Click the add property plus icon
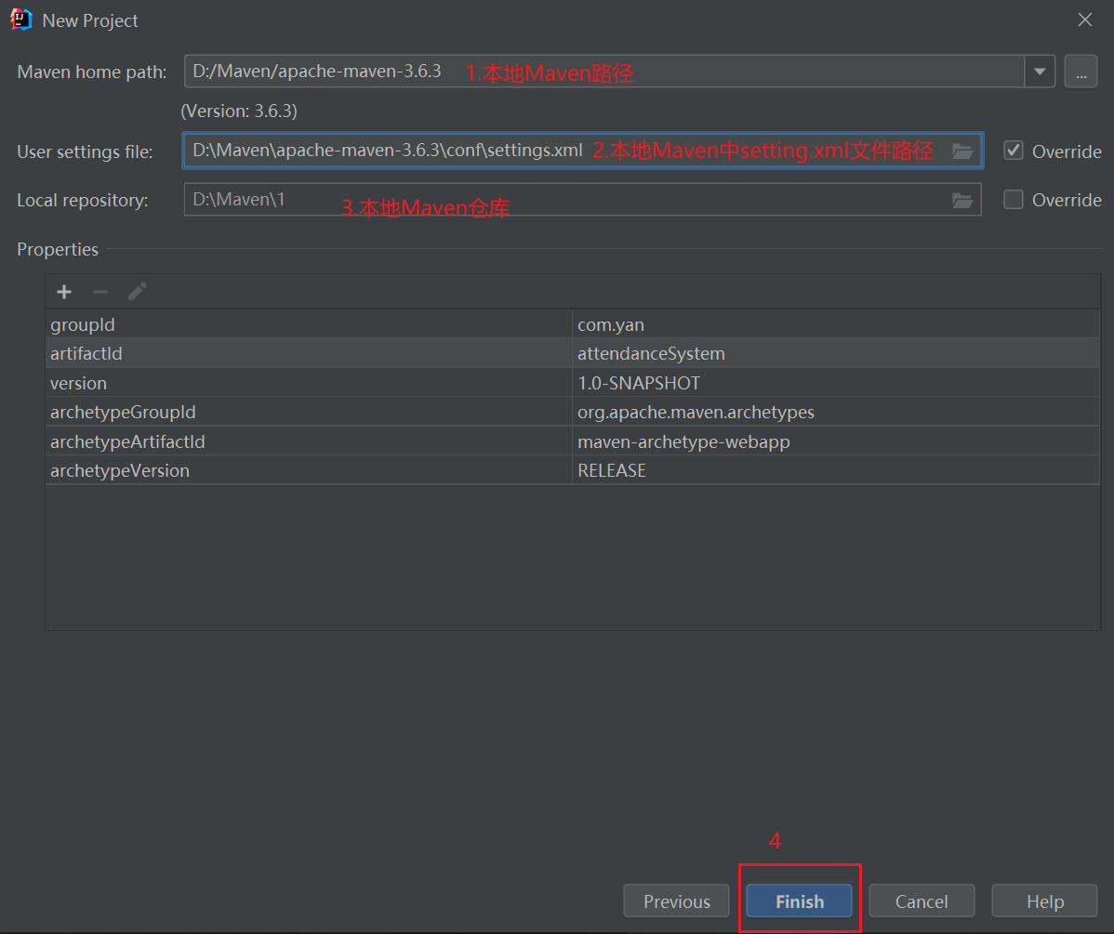This screenshot has width=1114, height=934. pos(64,292)
